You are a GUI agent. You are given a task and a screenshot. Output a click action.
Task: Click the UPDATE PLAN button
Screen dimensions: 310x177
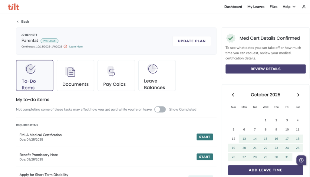tap(192, 41)
